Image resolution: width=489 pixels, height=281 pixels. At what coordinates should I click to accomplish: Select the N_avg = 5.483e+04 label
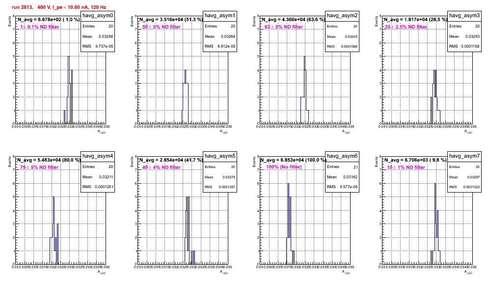(48, 160)
